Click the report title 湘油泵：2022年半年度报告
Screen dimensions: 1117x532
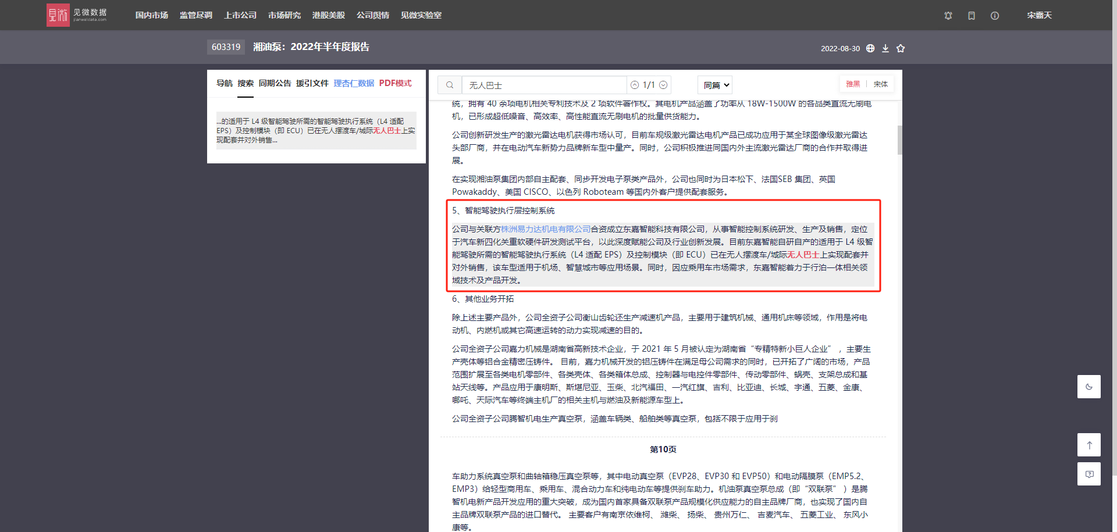(x=311, y=47)
